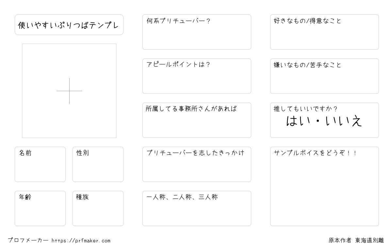Click the 年齢 age box
The width and height of the screenshot is (392, 245).
click(40, 208)
